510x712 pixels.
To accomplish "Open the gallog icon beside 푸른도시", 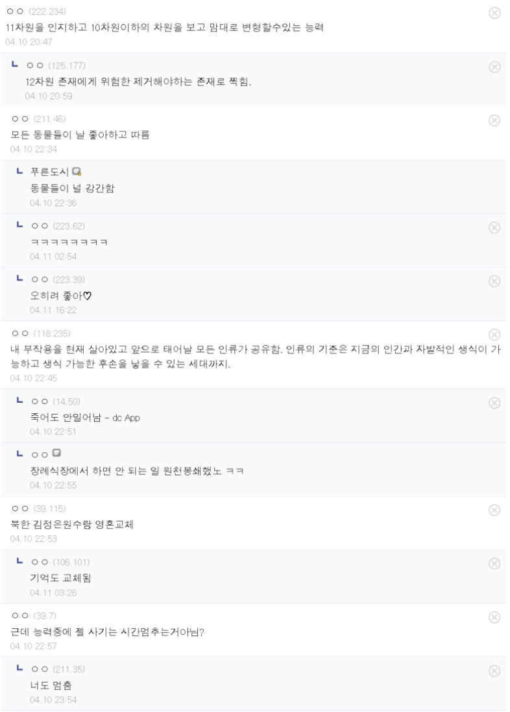I will (x=77, y=172).
